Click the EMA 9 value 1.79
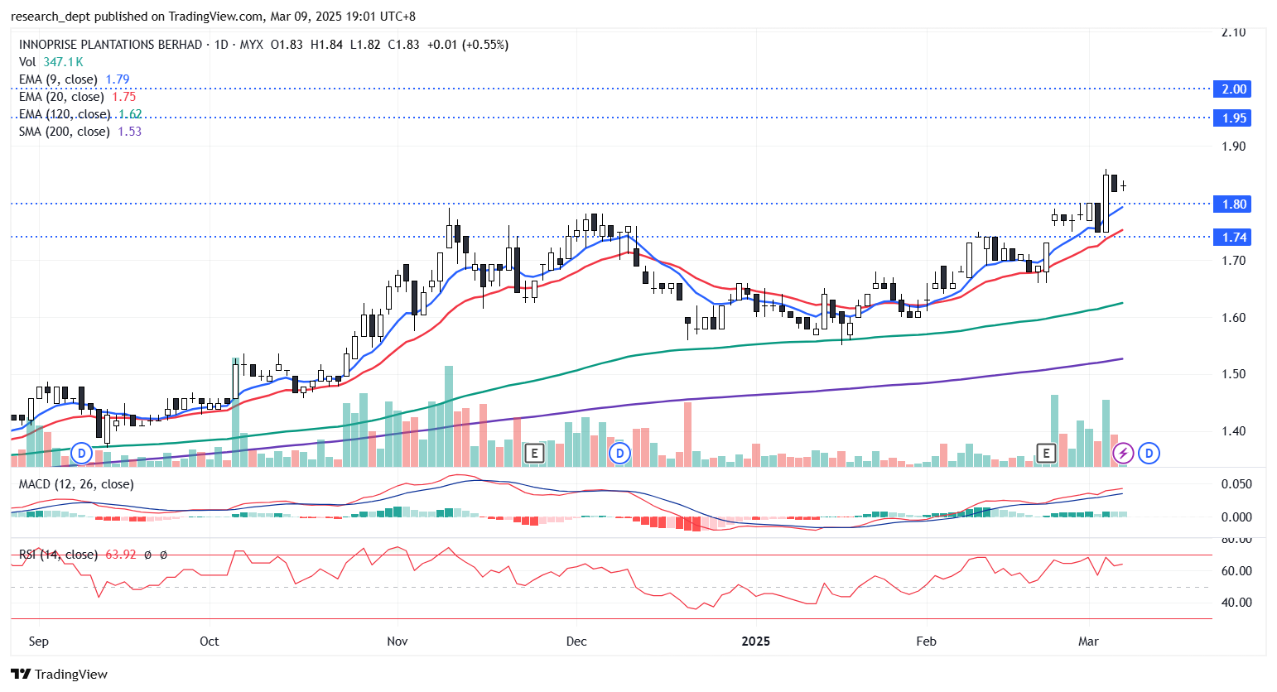This screenshot has height=692, width=1277. pyautogui.click(x=118, y=79)
